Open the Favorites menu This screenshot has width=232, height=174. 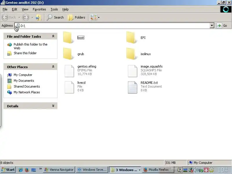[x=39, y=9]
